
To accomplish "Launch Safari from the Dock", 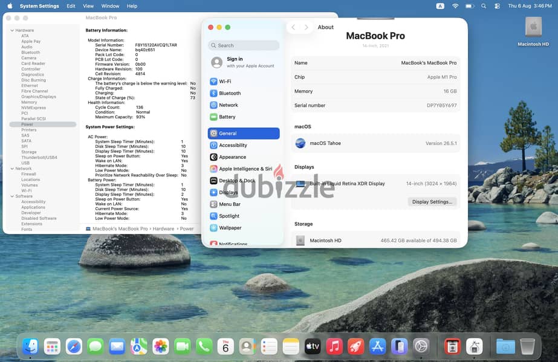I will [74, 346].
